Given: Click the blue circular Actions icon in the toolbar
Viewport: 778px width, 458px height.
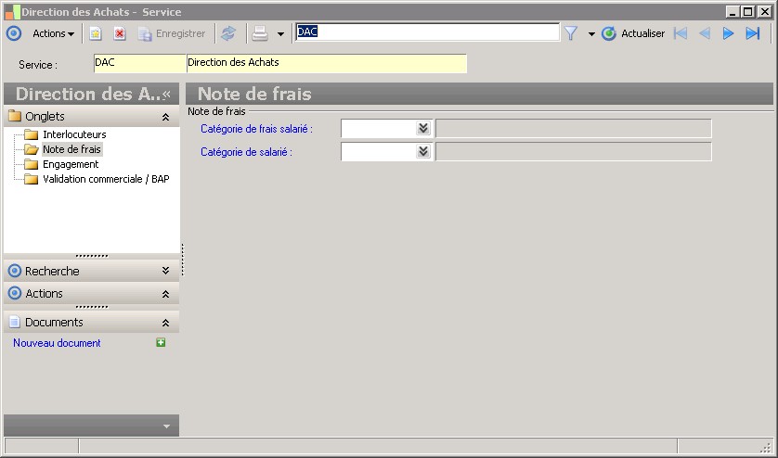Looking at the screenshot, I should [x=14, y=33].
